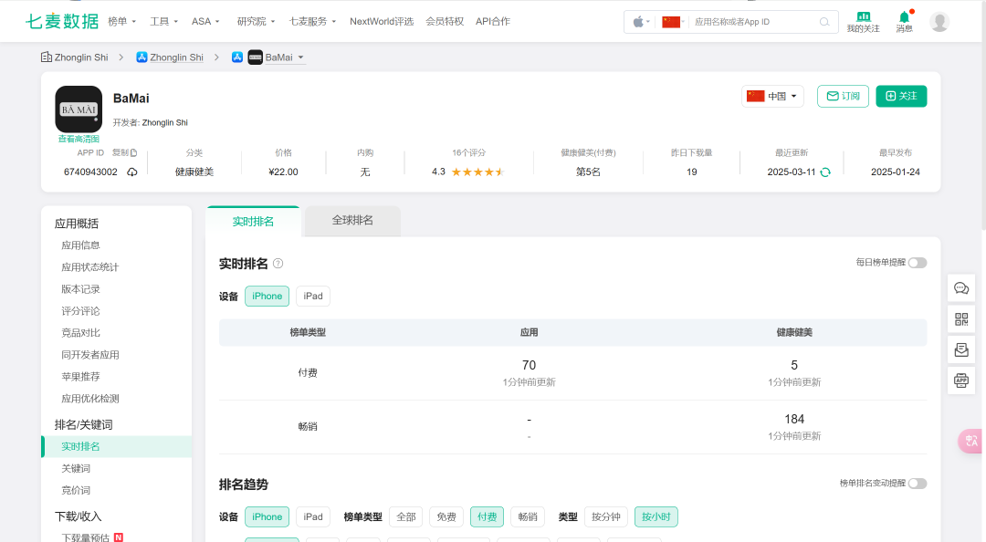The image size is (986, 542).
Task: Open the 七麦数据 logo home page
Action: pos(62,21)
